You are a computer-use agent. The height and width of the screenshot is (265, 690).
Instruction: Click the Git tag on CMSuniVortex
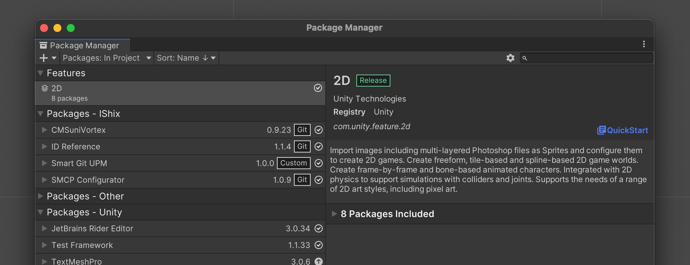click(x=302, y=130)
